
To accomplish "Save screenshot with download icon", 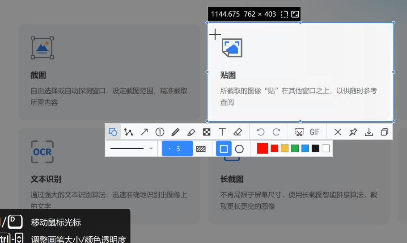I will click(x=369, y=132).
